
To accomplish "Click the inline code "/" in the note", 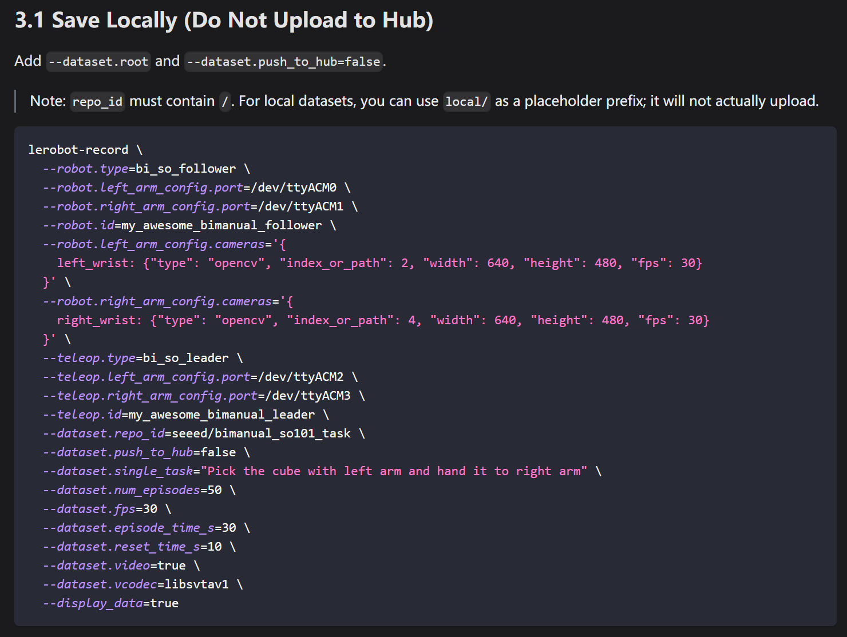I will tap(225, 101).
